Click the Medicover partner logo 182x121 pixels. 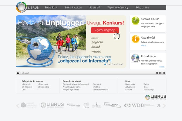tap(96, 105)
